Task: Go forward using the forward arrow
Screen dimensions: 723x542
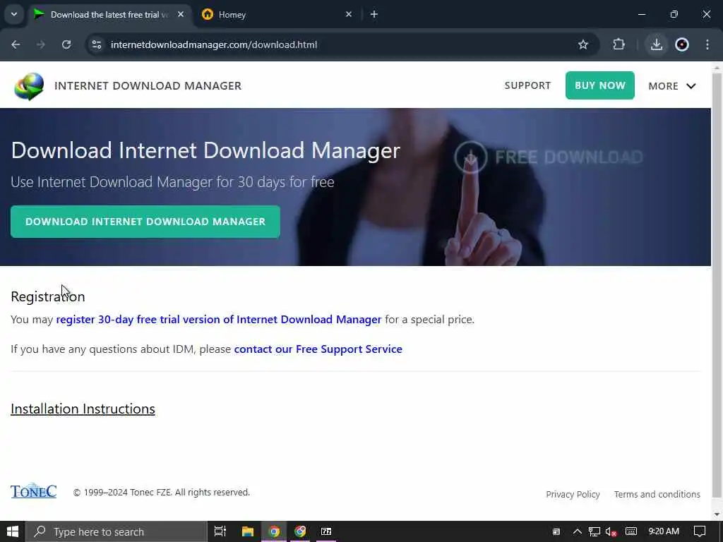Action: point(41,44)
